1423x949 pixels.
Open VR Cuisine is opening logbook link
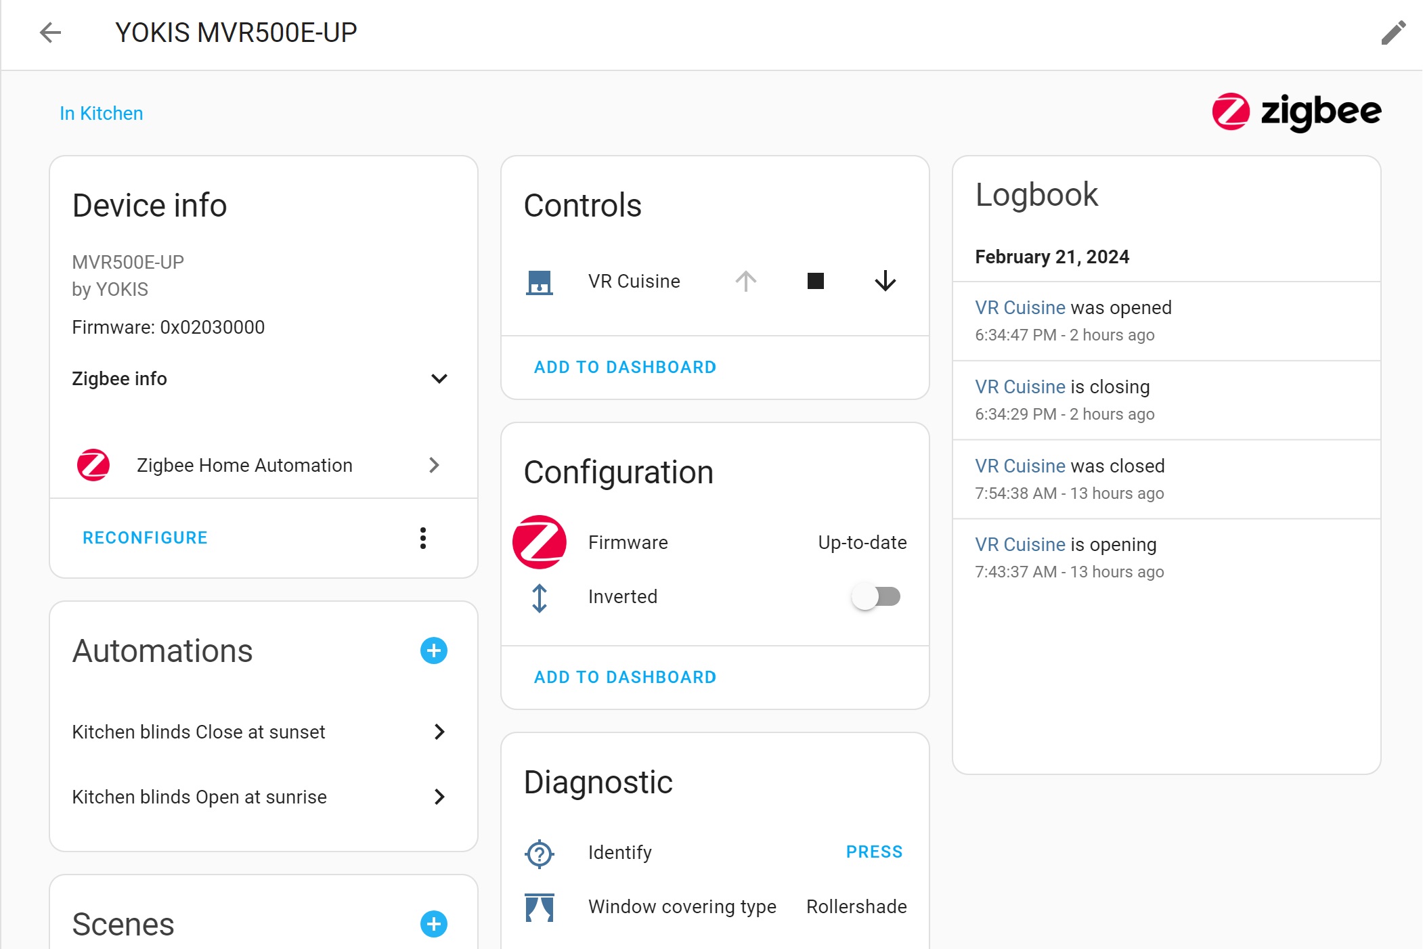[1020, 544]
